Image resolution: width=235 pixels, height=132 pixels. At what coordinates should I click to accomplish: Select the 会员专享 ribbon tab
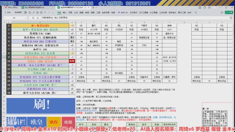pos(105,13)
